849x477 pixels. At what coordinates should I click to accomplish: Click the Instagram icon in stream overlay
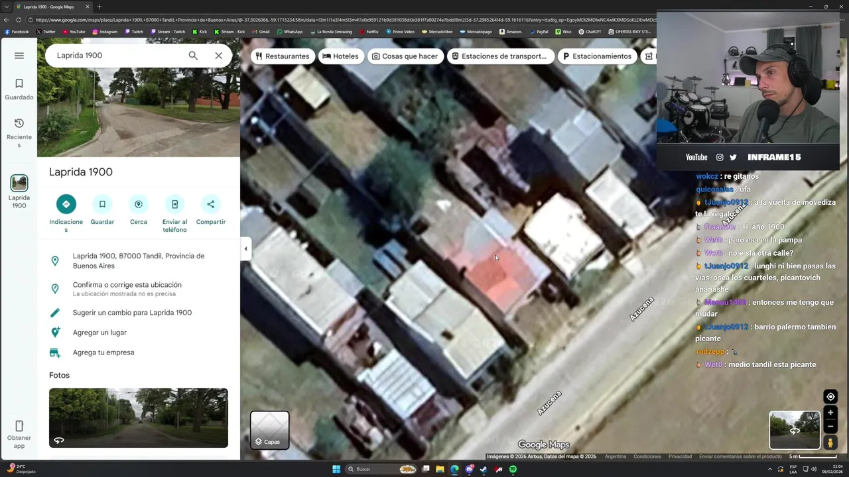click(x=720, y=157)
